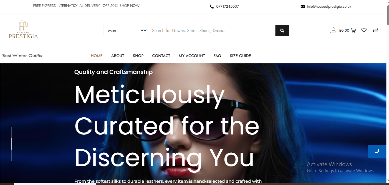Open the ABOUT page

(x=118, y=56)
